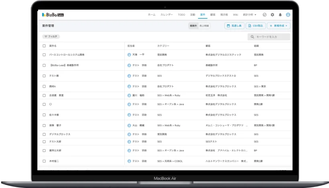The width and height of the screenshot is (329, 188).
Task: Check the バースコントロールシステム開発 row checkbox
Action: 44,55
